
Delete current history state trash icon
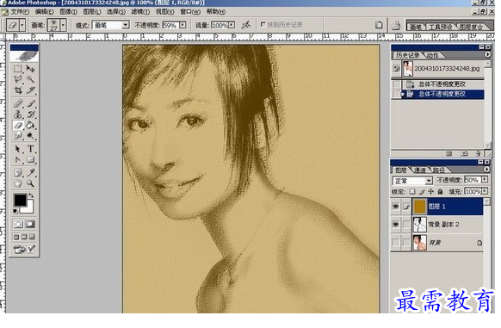(x=478, y=154)
